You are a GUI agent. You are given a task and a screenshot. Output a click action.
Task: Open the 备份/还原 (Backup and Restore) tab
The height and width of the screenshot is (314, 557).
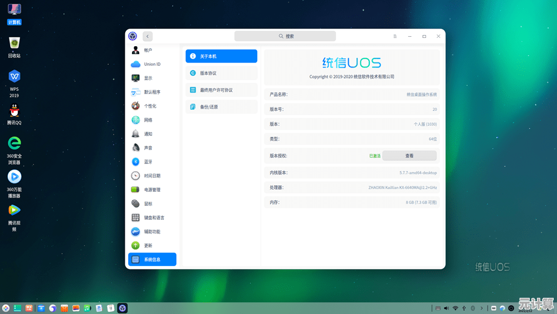click(x=221, y=107)
